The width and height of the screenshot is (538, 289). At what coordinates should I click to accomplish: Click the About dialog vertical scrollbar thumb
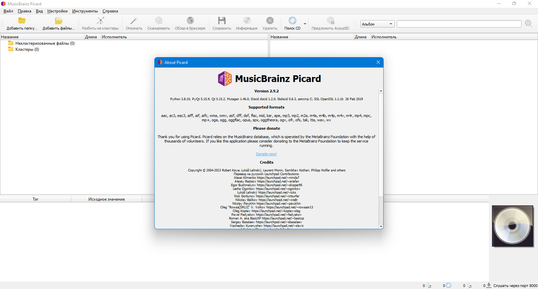point(381,145)
